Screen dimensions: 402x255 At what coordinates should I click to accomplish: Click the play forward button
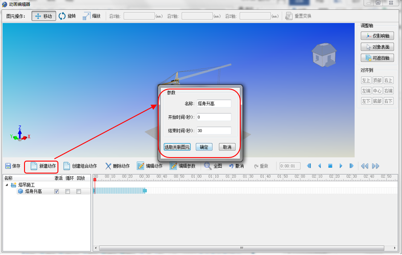[341, 166]
